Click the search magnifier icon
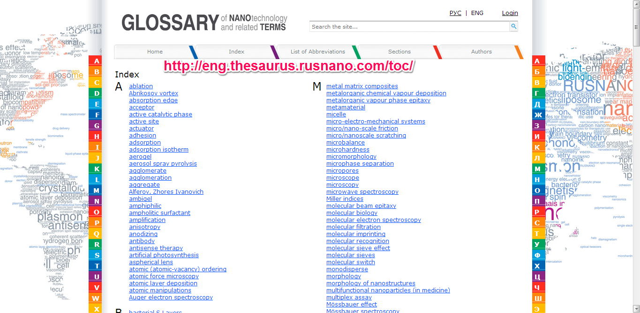640x313 pixels. tap(514, 27)
